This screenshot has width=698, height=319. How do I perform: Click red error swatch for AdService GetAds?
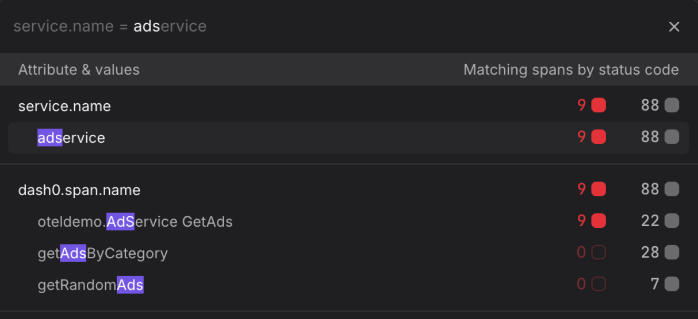599,221
